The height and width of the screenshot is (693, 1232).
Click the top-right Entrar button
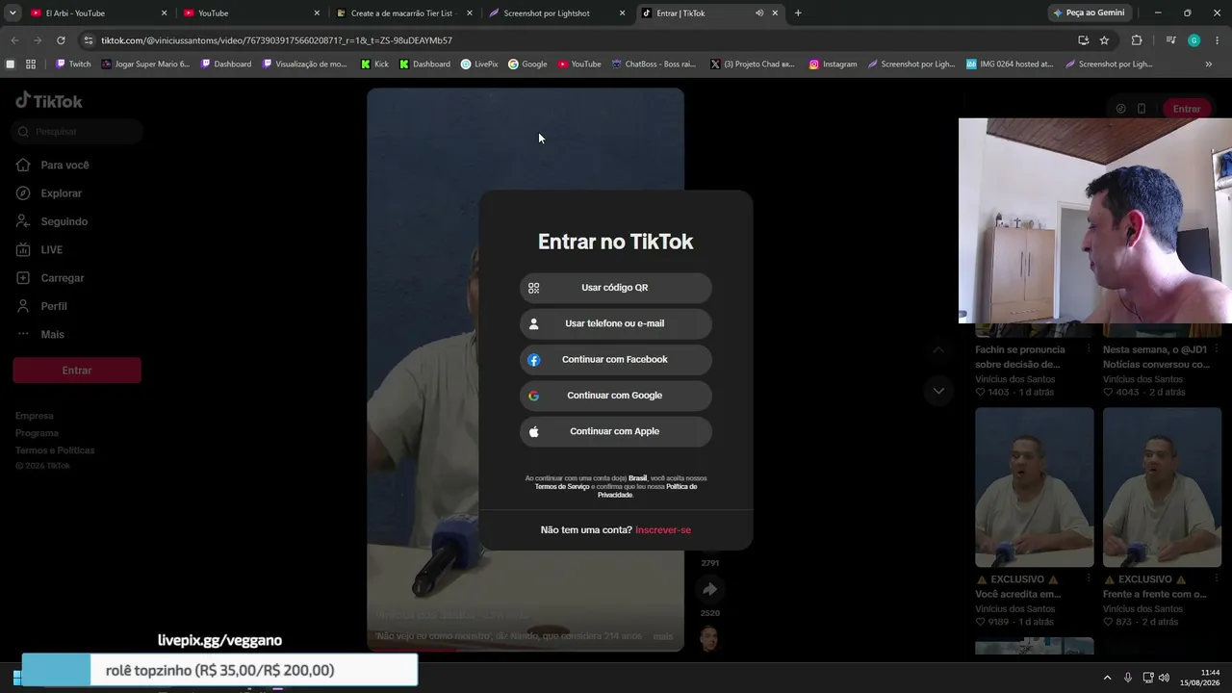1187,109
